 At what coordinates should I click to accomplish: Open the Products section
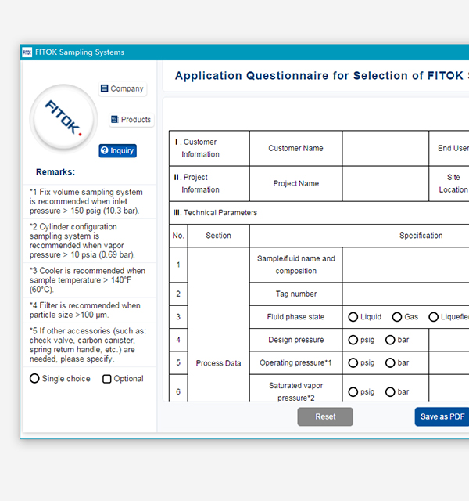click(131, 120)
